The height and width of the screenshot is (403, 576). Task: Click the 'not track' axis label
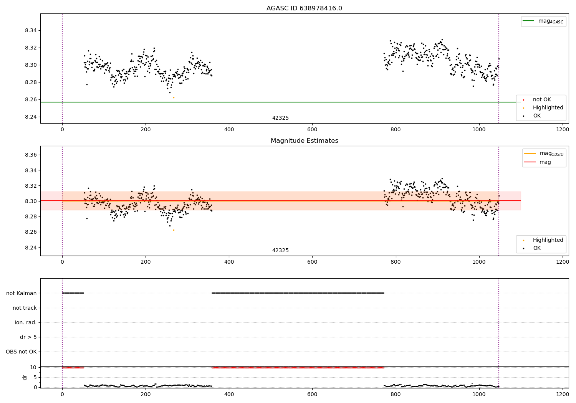[25, 308]
